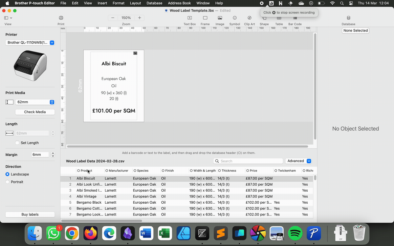Click the database Search field
This screenshot has height=246, width=394.
point(251,161)
